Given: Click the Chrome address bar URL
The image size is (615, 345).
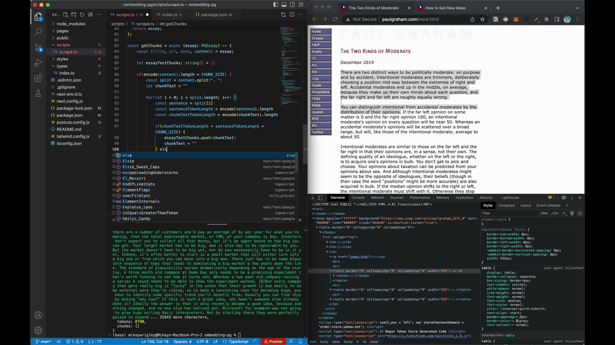Looking at the screenshot, I should click(410, 20).
